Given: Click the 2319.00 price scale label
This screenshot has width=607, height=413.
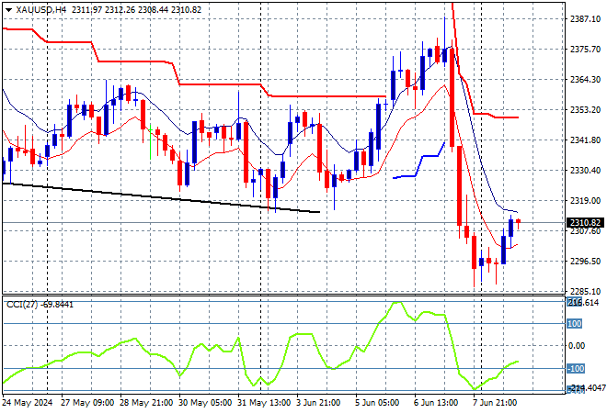Looking at the screenshot, I should [x=585, y=200].
